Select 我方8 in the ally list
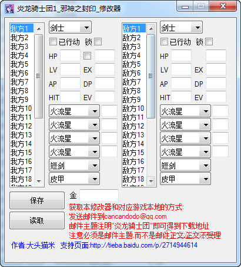This screenshot has height=267, width=241. tap(22, 91)
